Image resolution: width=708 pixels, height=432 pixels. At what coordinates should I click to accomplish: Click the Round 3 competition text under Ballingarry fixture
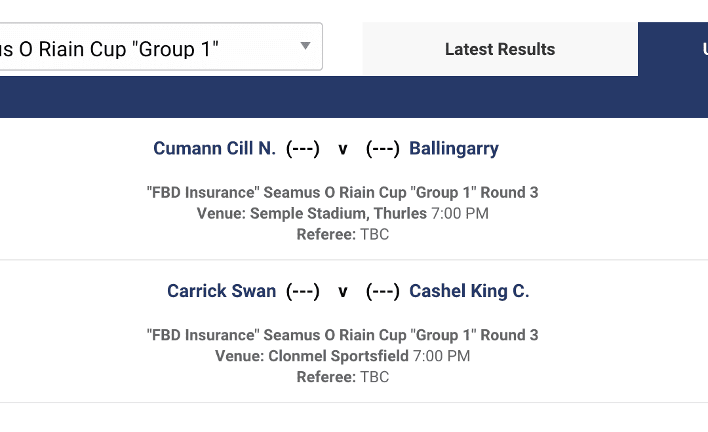pos(342,192)
